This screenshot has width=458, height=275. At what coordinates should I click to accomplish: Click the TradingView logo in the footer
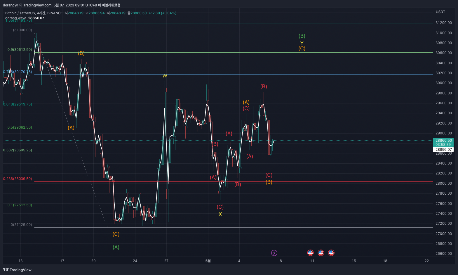click(17, 270)
